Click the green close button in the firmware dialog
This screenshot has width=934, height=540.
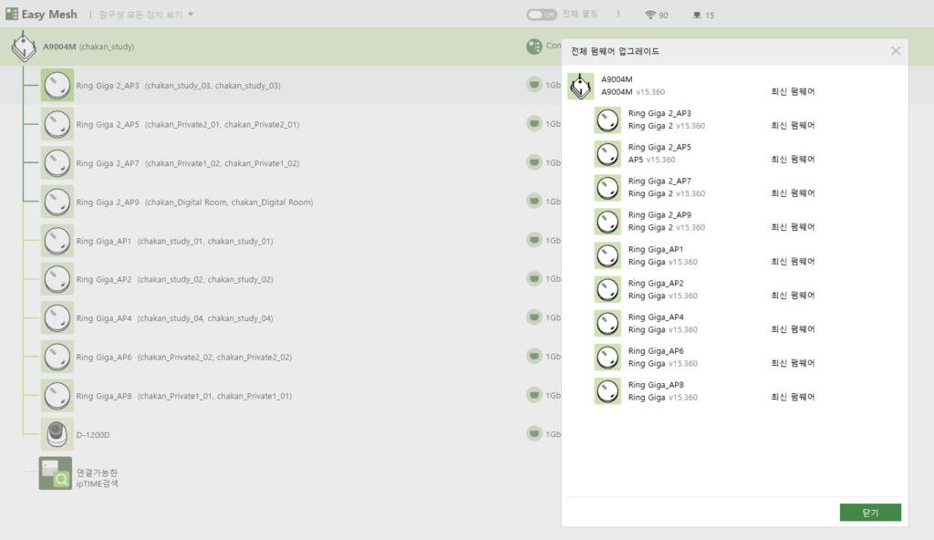coord(870,513)
